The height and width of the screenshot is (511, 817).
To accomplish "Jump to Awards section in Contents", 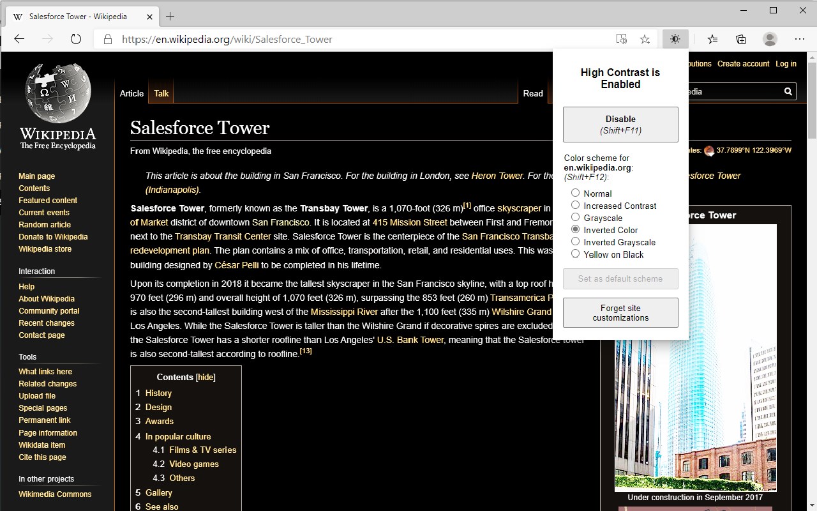I will click(x=160, y=422).
